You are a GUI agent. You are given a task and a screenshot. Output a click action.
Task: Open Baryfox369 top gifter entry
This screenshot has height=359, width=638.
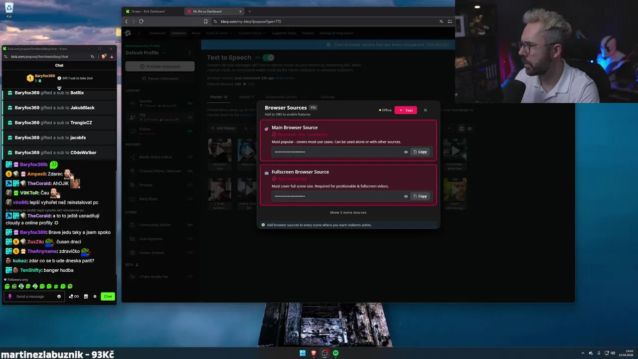(41, 78)
